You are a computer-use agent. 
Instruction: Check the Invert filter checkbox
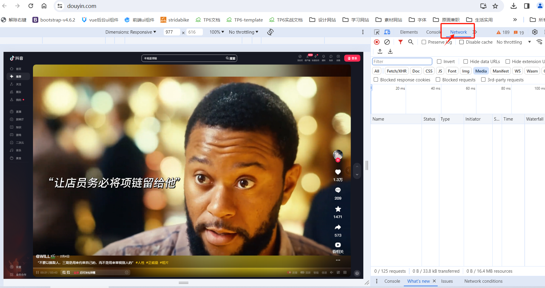(x=439, y=62)
